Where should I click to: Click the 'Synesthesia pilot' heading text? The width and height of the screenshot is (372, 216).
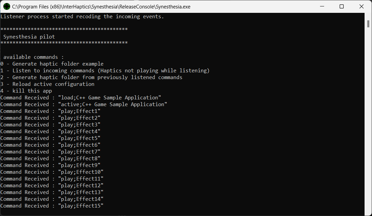click(29, 37)
